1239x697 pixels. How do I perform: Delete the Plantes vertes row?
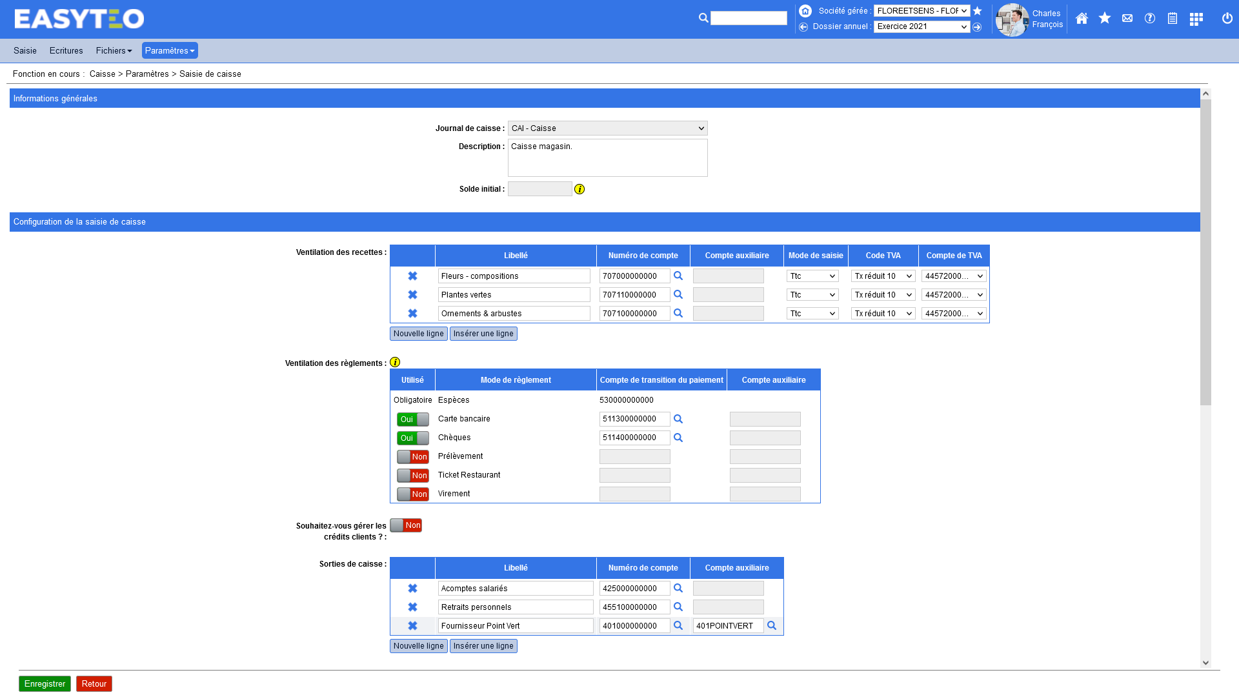coord(412,295)
